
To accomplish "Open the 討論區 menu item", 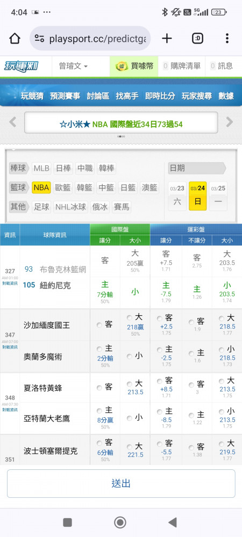I will [x=98, y=96].
